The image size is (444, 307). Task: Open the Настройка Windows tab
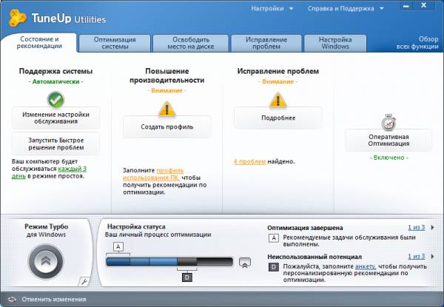tap(335, 44)
